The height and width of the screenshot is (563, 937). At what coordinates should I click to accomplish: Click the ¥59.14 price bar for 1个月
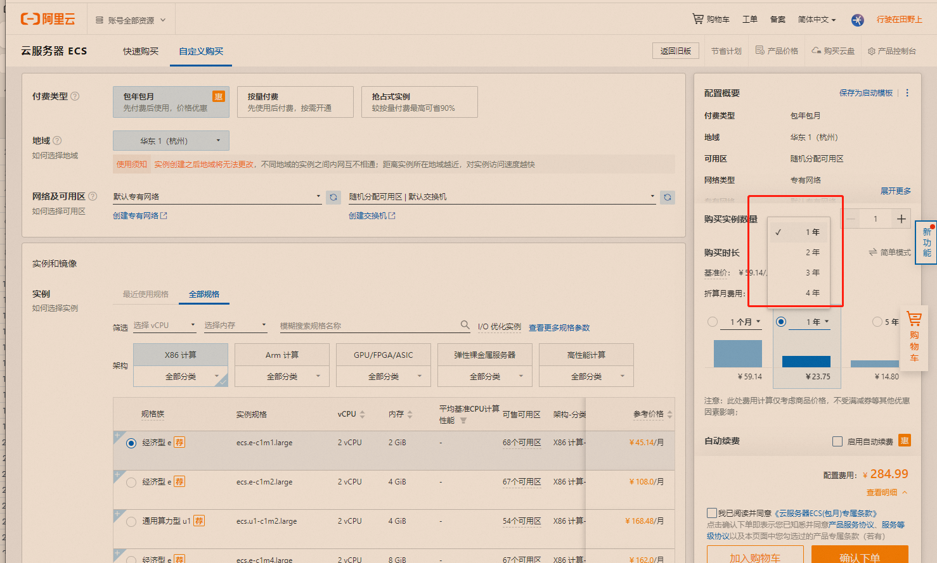click(738, 353)
